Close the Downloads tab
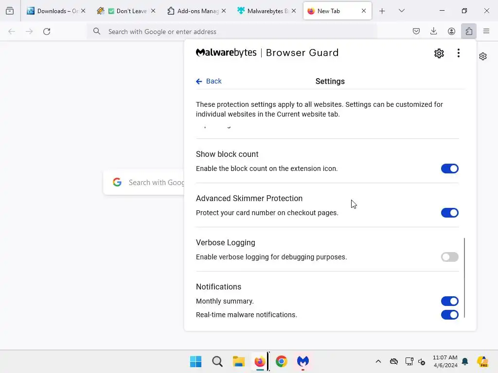498x373 pixels. (x=83, y=11)
